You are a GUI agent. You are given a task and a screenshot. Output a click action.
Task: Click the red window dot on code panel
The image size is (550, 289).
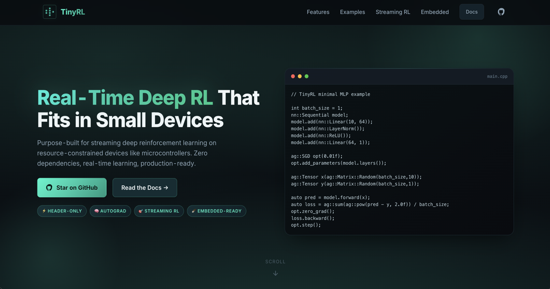click(293, 76)
